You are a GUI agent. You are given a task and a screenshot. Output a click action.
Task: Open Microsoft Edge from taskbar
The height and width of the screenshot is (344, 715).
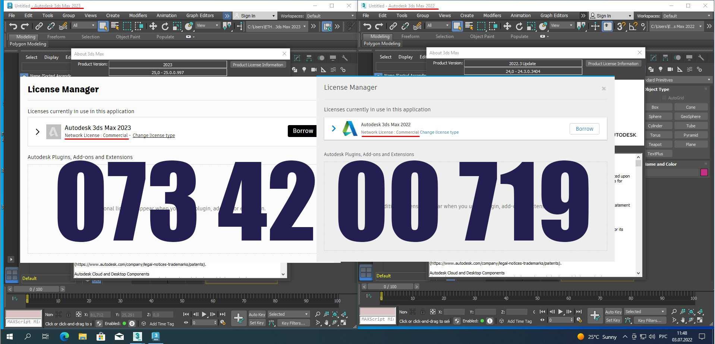coord(64,337)
